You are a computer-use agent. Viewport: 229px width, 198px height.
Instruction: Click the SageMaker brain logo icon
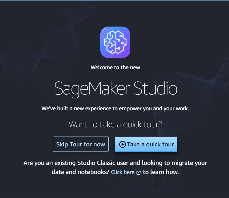(x=115, y=42)
